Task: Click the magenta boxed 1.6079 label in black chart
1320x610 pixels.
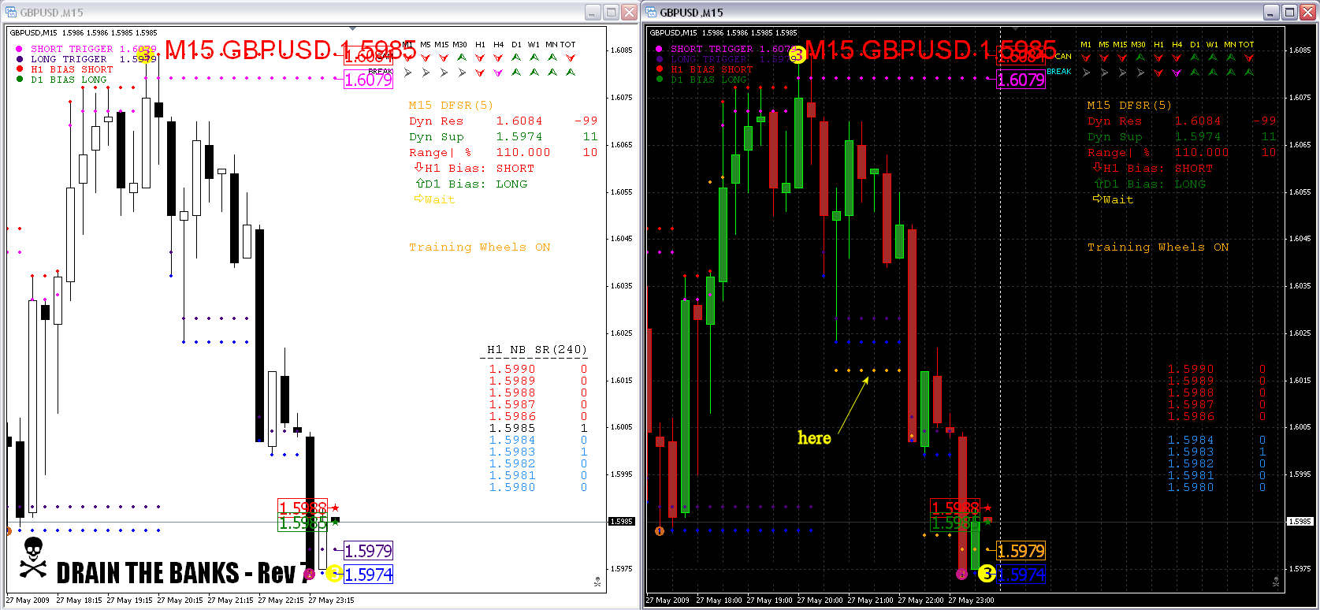Action: pyautogui.click(x=1021, y=80)
